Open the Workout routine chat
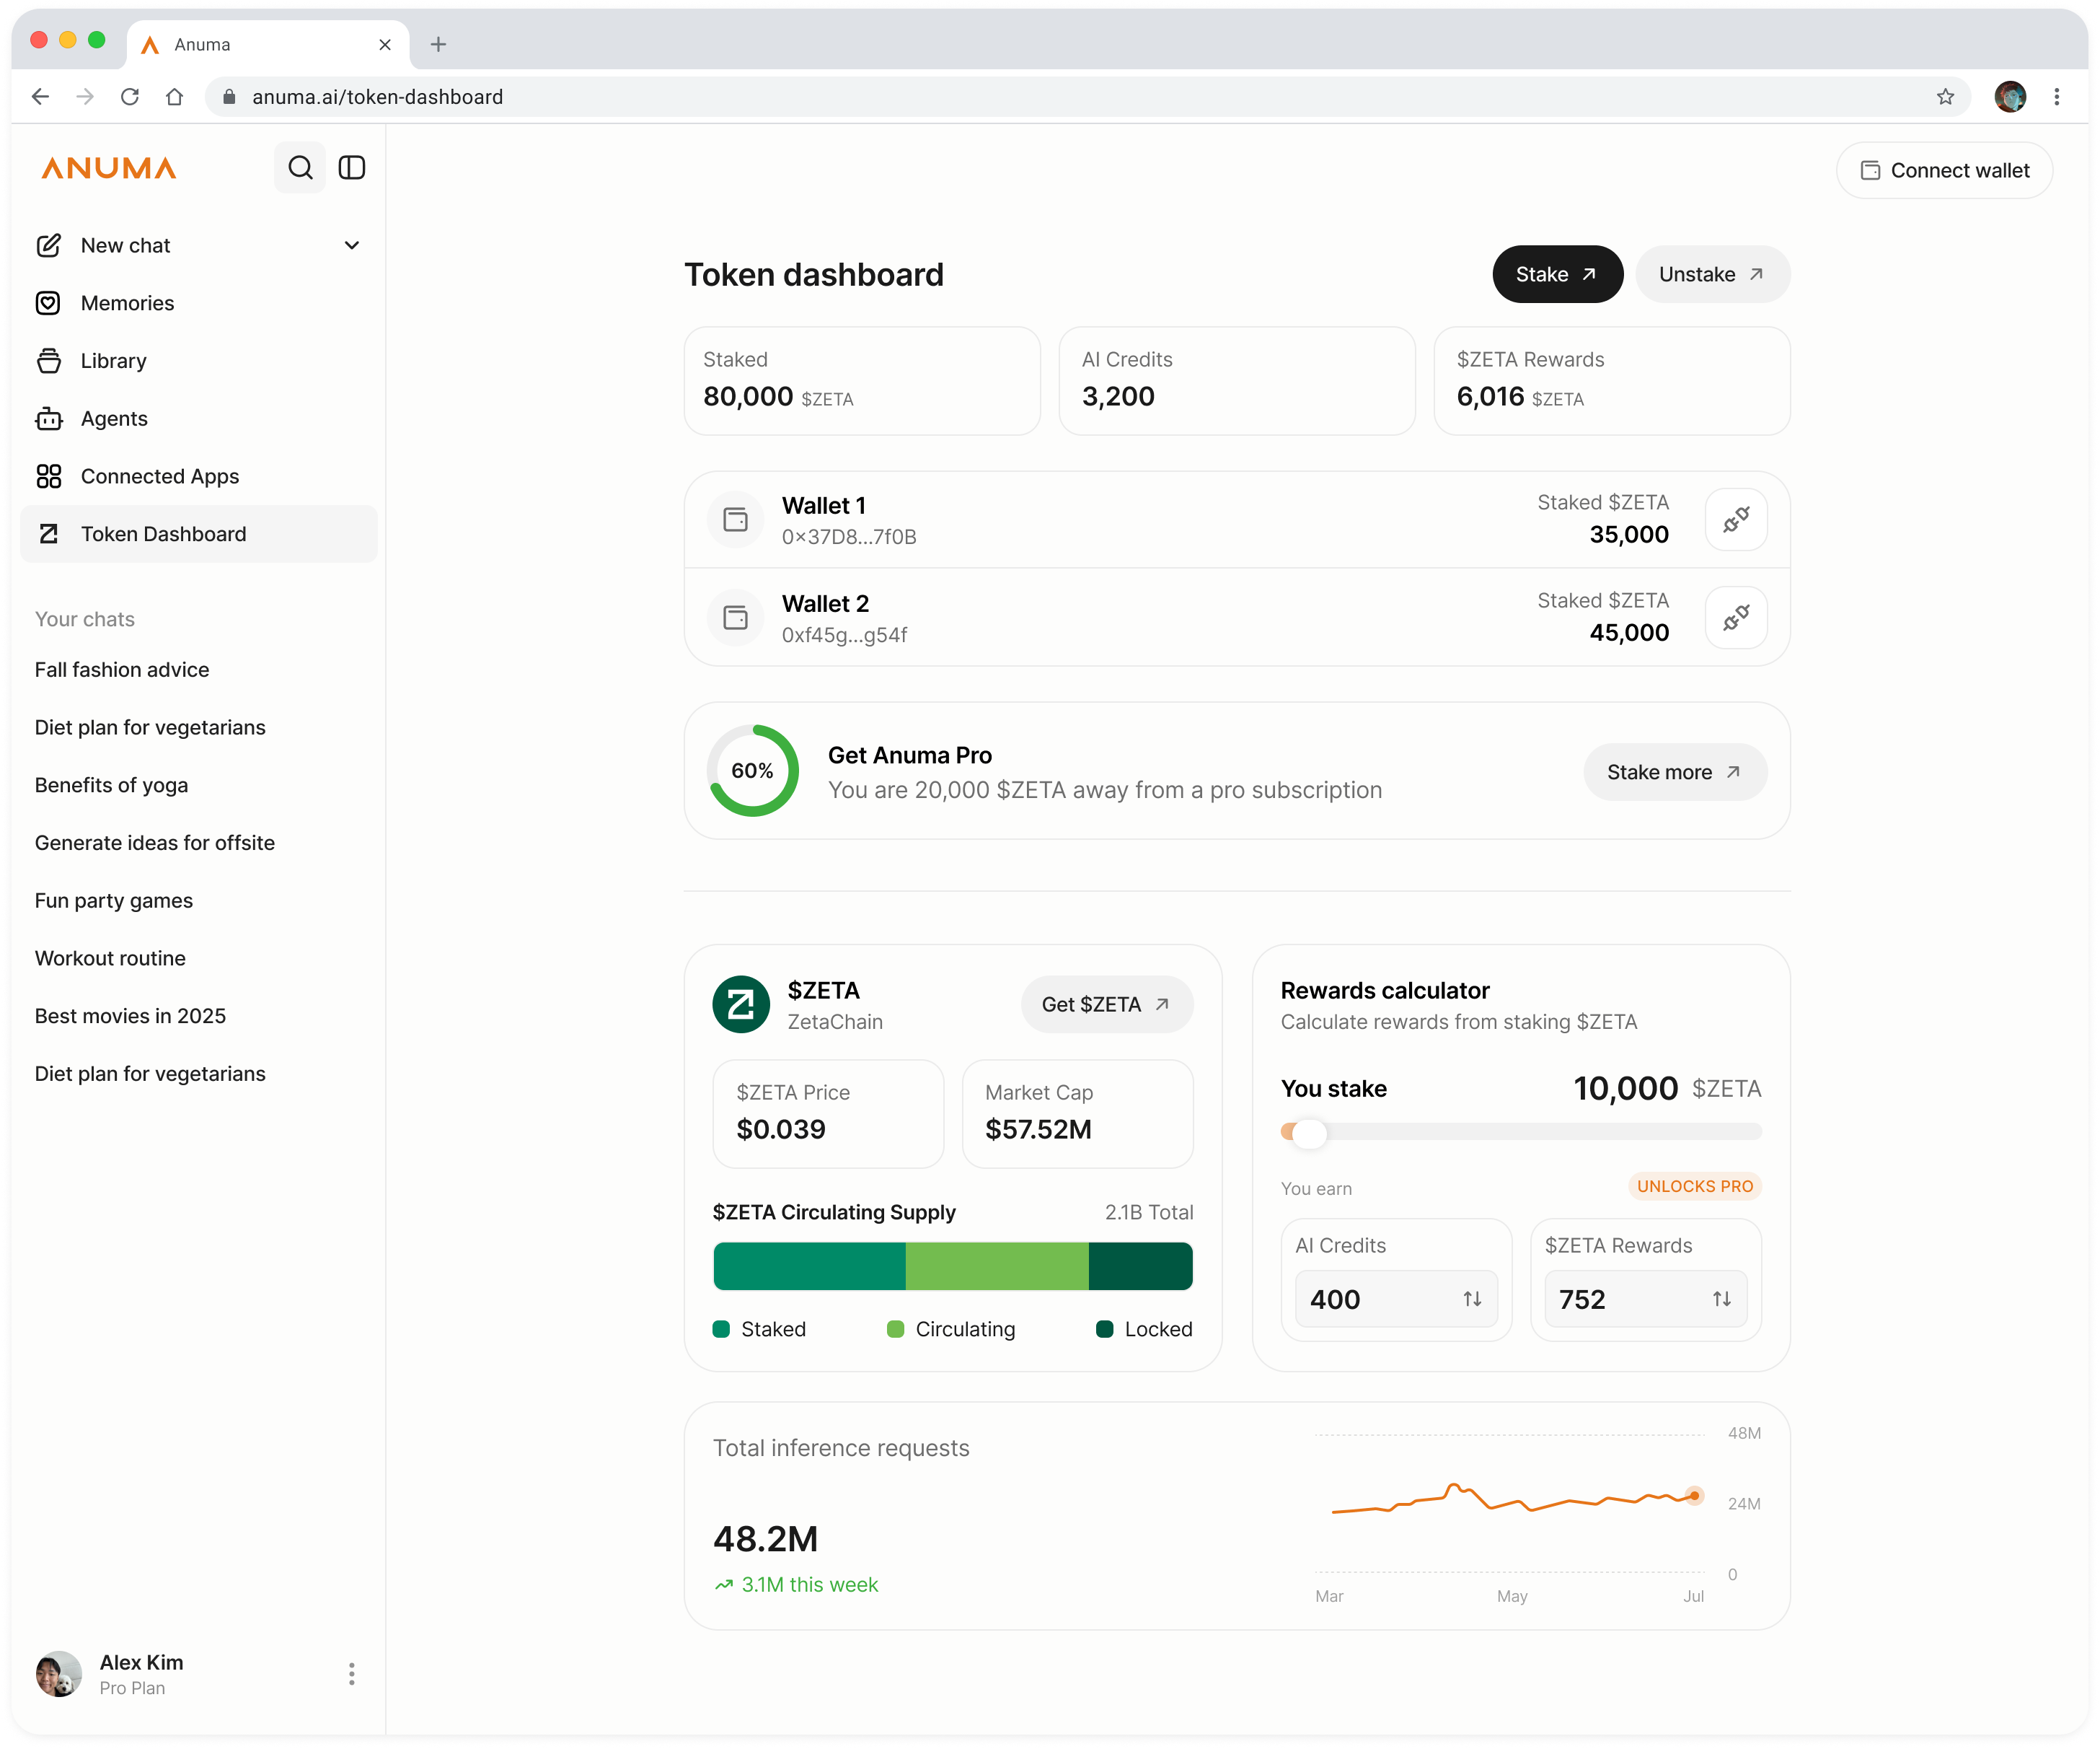 click(x=110, y=958)
